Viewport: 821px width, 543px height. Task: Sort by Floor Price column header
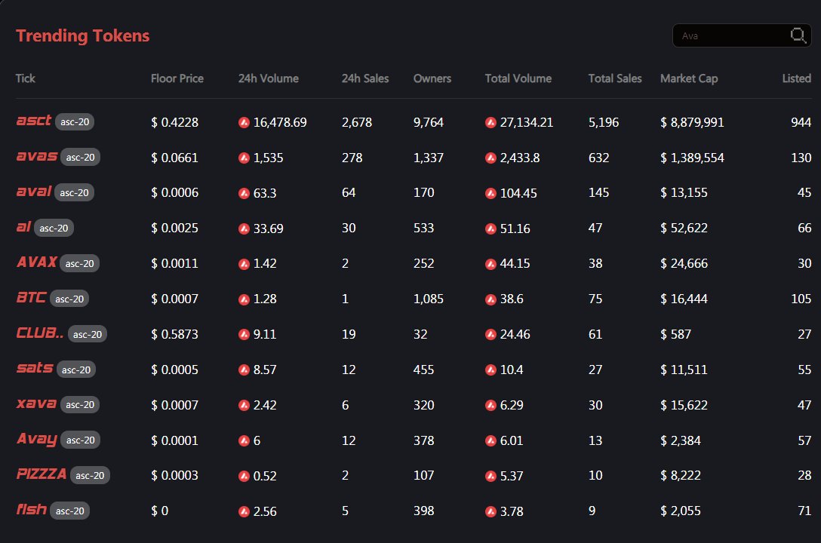(x=177, y=78)
